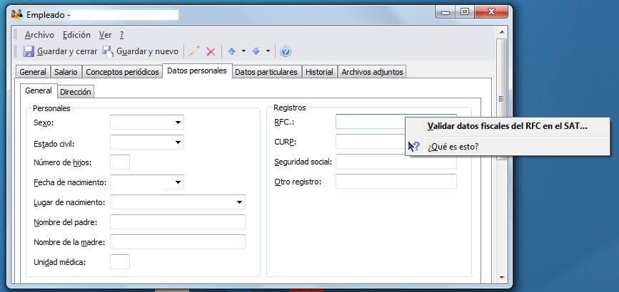
Task: Open the Edición menu
Action: coord(76,35)
